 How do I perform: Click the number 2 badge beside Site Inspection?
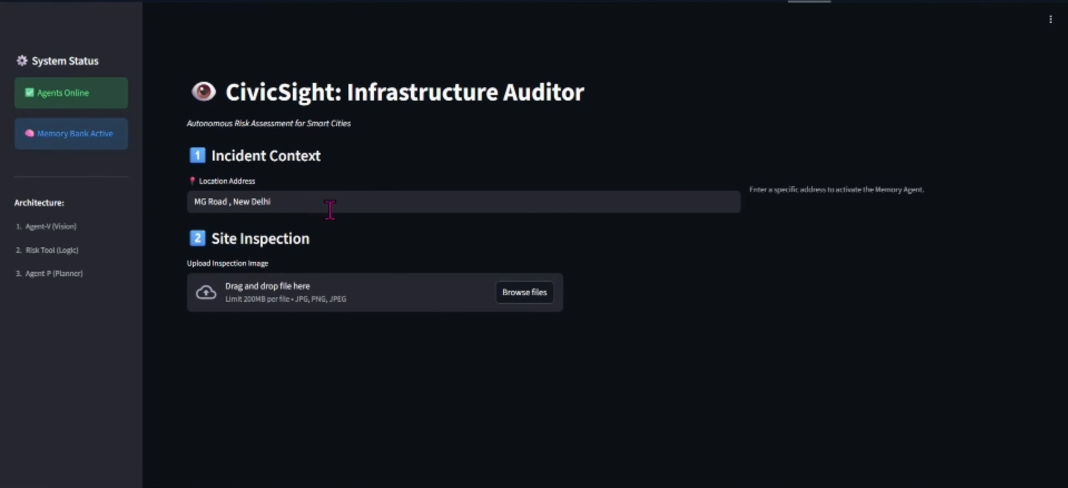coord(197,238)
